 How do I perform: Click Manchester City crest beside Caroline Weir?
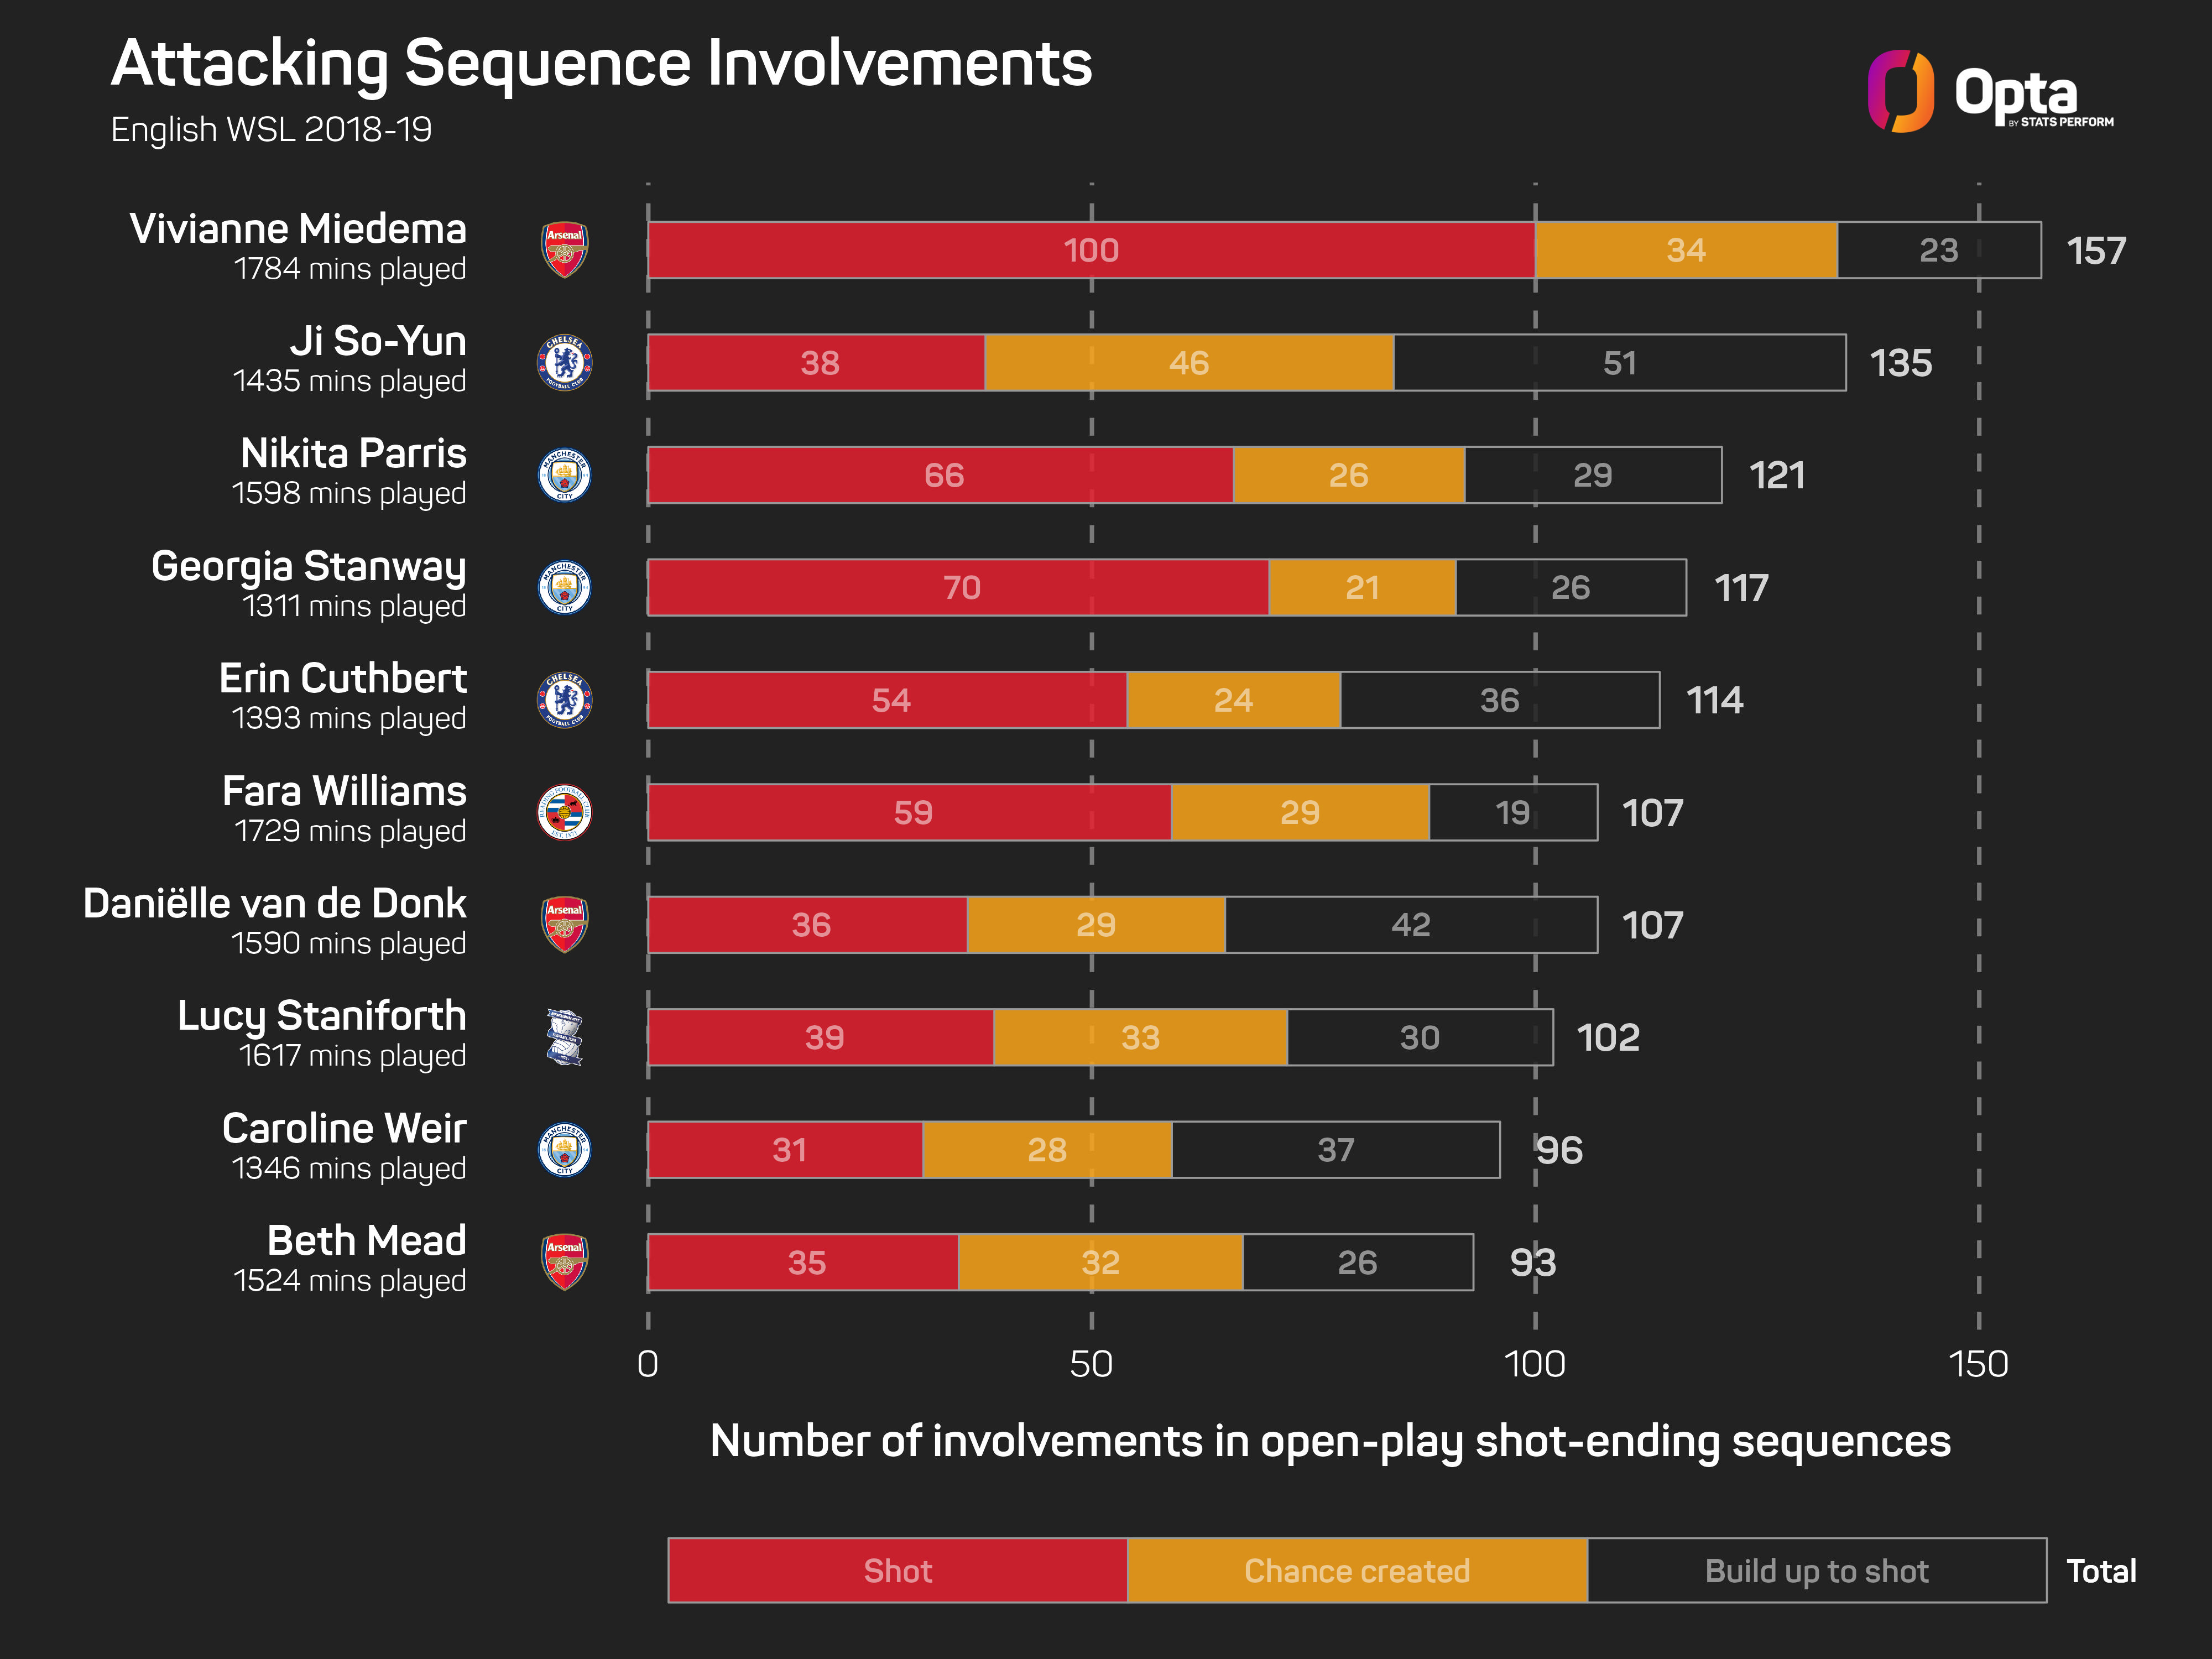point(564,1150)
